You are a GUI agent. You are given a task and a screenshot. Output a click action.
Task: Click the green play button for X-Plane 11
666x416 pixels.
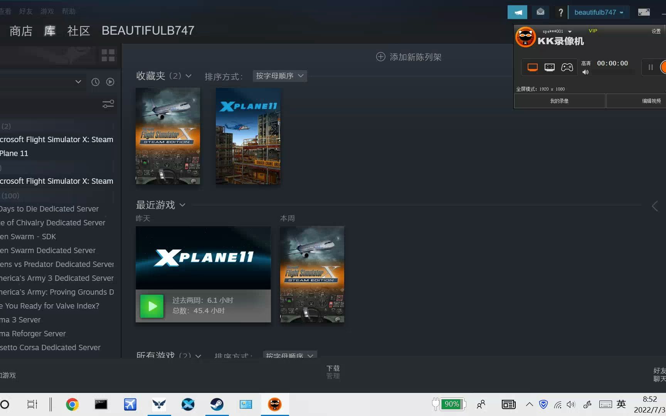point(152,306)
